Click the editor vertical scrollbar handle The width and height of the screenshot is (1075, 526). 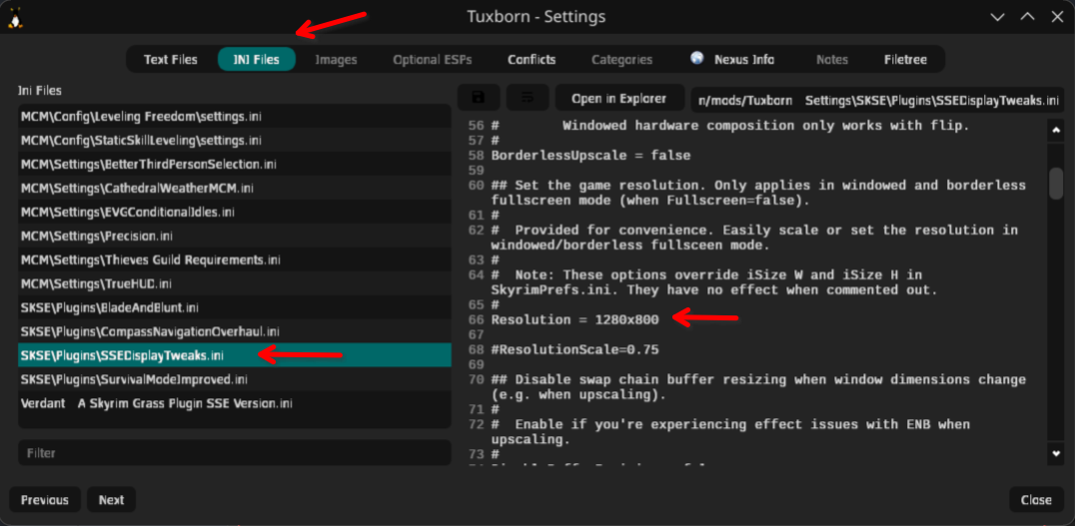pyautogui.click(x=1056, y=184)
